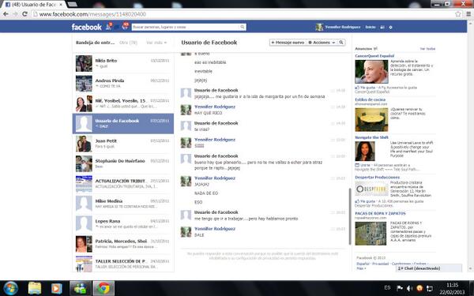Open the Lopes Rana conversation
Image resolution: width=474 pixels, height=296 pixels.
pyautogui.click(x=123, y=223)
